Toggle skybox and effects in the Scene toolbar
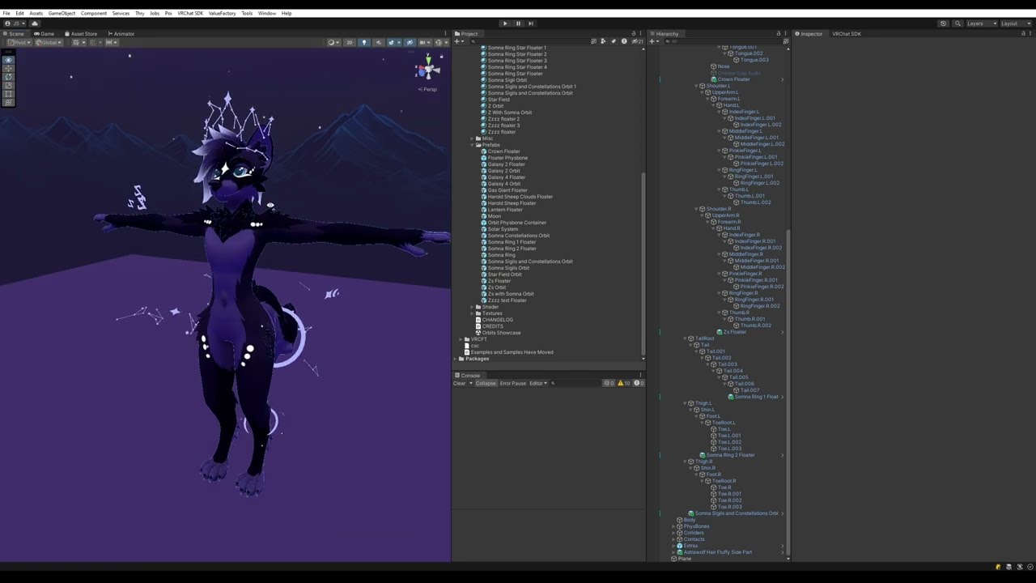The image size is (1036, 583). 393,42
